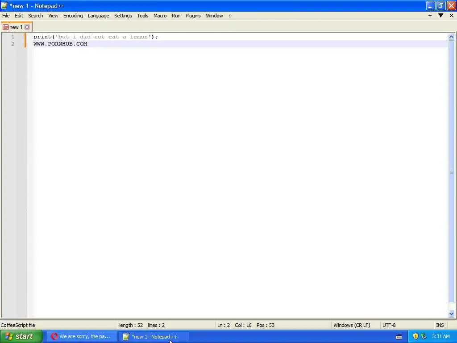457x343 pixels.
Task: Click the plus icon to add new tab
Action: [x=430, y=16]
